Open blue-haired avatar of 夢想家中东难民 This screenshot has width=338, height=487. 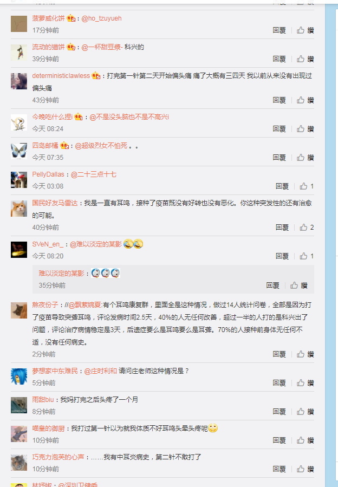(19, 376)
